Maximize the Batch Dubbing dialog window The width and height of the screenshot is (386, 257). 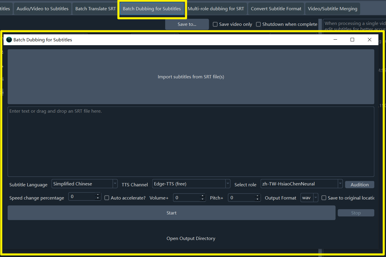tap(352, 40)
